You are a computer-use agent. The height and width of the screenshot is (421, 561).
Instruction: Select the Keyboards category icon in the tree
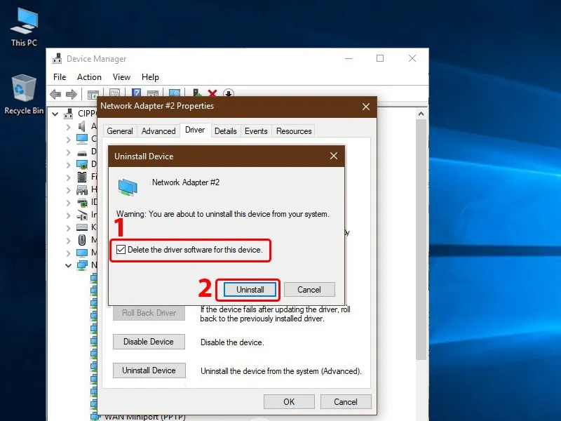tap(83, 225)
